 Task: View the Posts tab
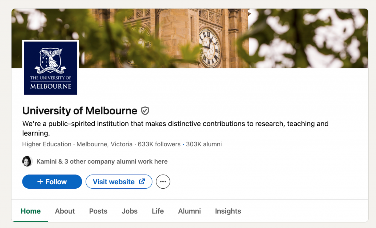click(98, 211)
